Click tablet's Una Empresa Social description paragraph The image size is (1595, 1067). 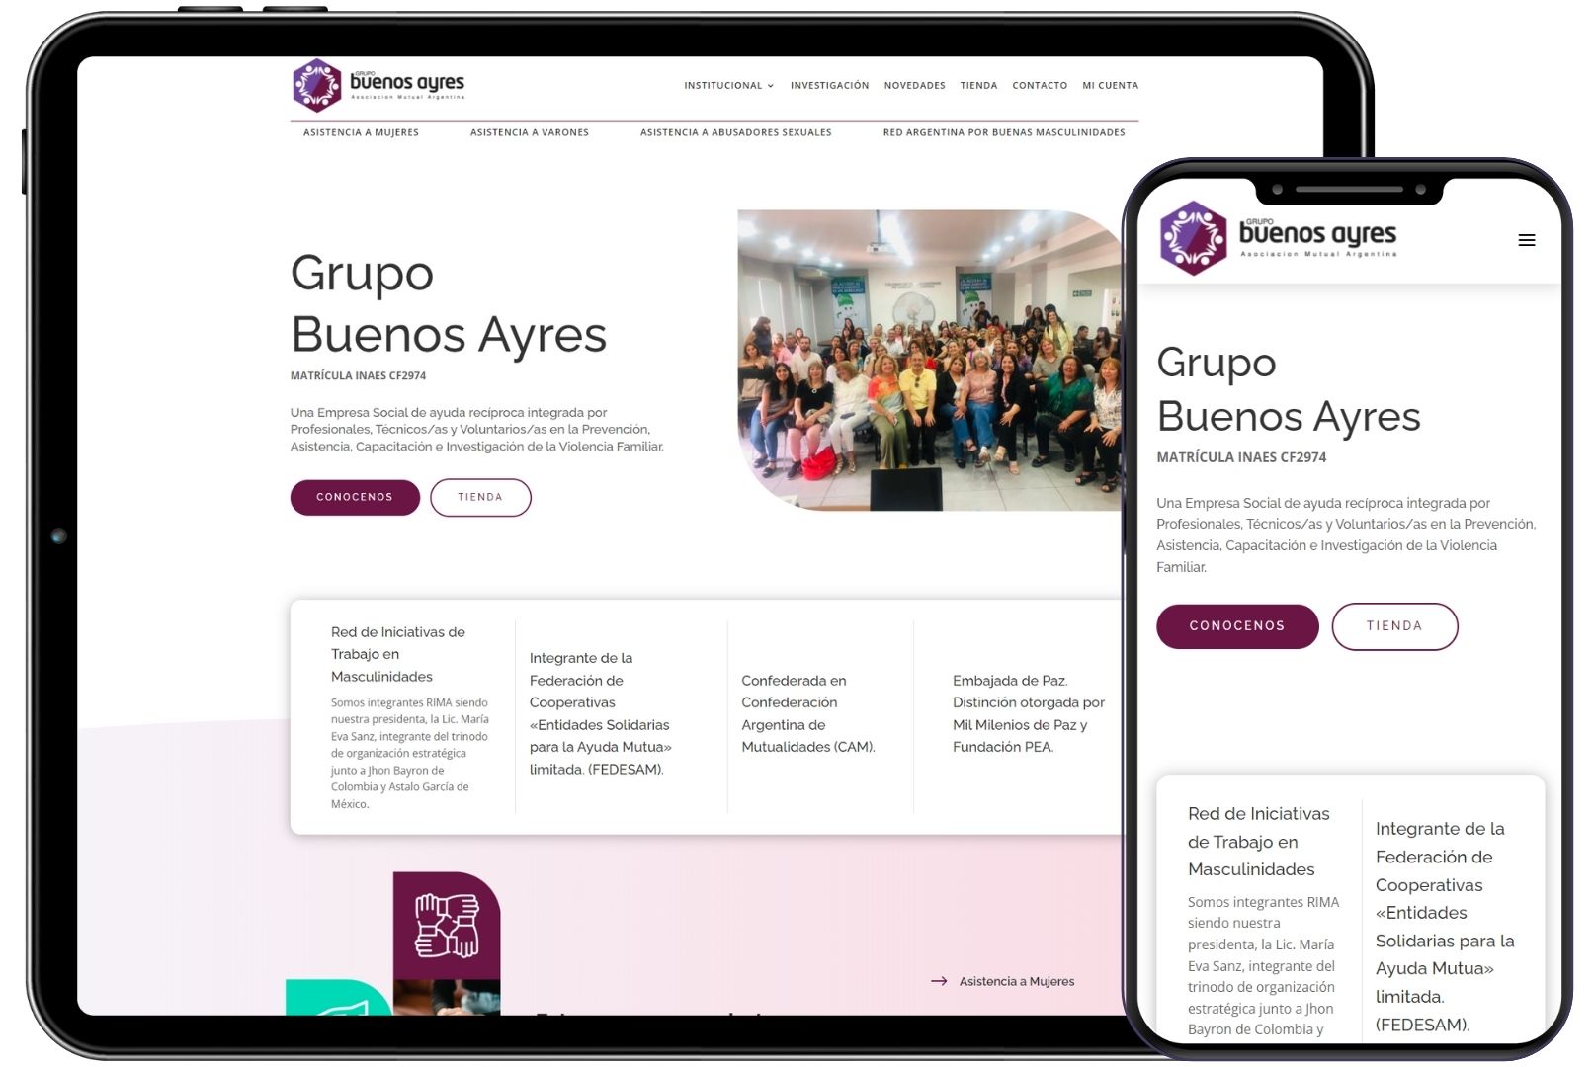(x=477, y=430)
